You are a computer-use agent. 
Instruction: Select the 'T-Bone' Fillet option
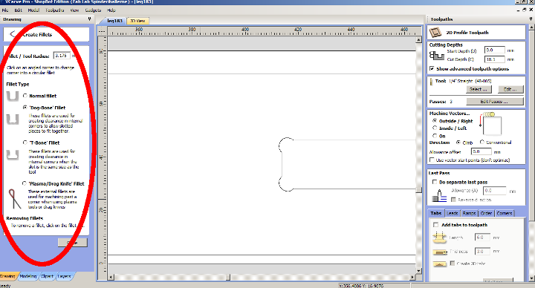pos(25,143)
